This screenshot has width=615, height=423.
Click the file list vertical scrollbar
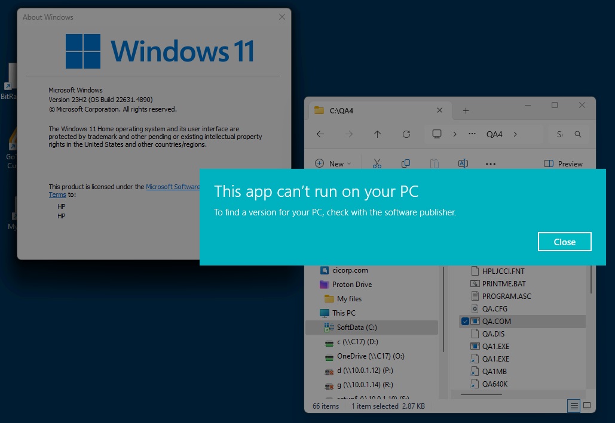(591, 280)
